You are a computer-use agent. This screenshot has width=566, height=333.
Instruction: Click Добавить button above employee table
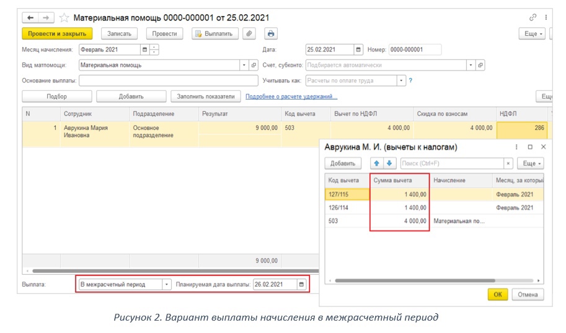pos(131,96)
